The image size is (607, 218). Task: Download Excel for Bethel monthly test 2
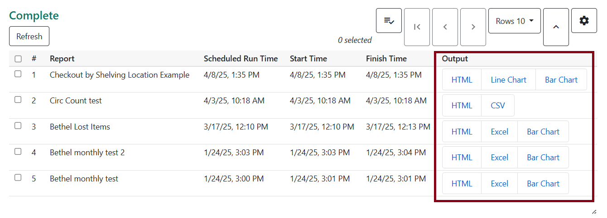pyautogui.click(x=500, y=157)
